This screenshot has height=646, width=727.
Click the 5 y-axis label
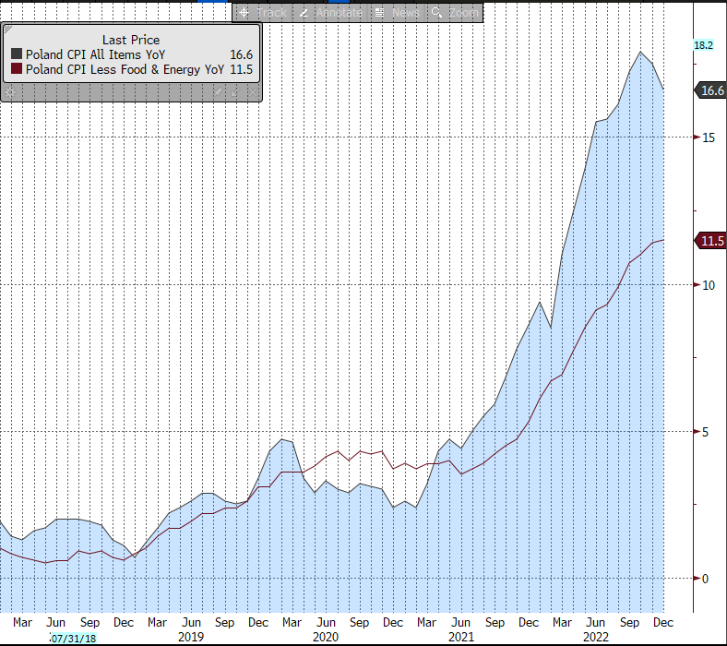pyautogui.click(x=705, y=432)
